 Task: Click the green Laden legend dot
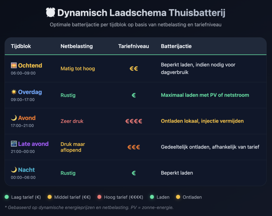coord(152,197)
